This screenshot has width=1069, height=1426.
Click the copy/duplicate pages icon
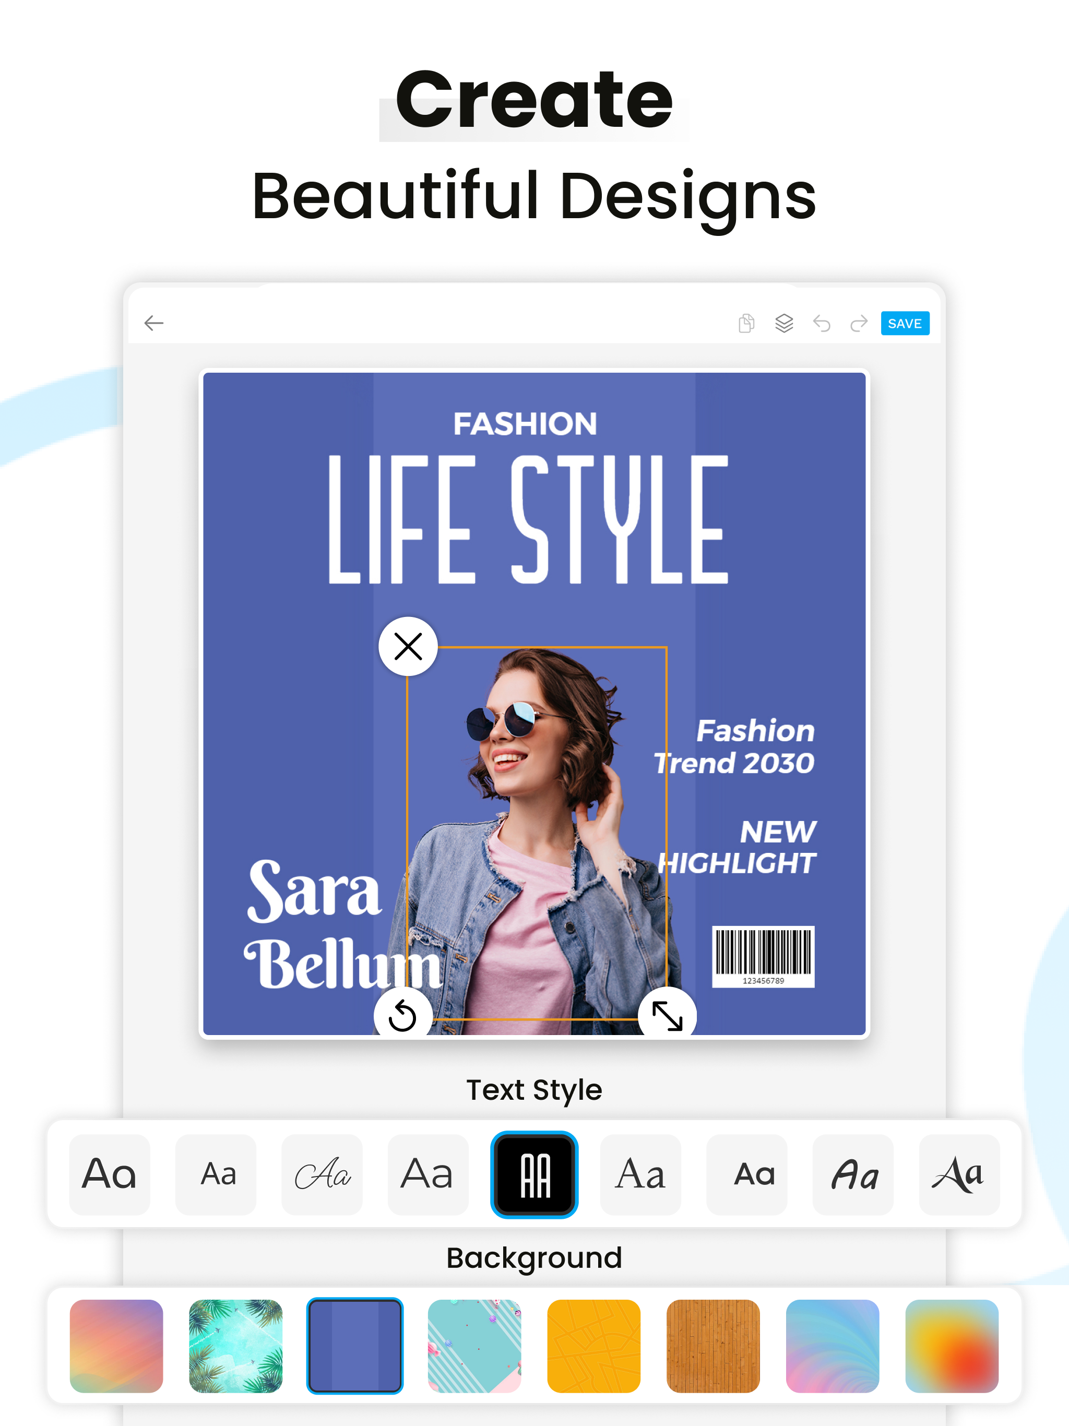click(746, 323)
